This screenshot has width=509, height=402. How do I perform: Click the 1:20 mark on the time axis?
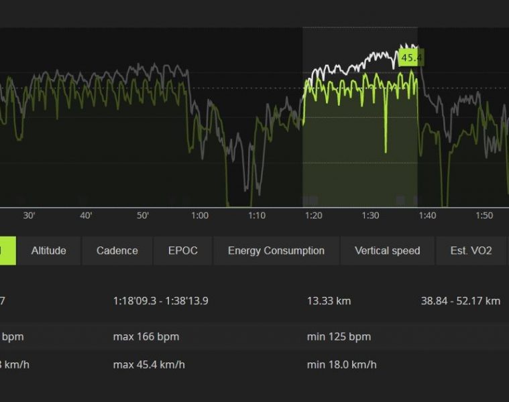[313, 216]
